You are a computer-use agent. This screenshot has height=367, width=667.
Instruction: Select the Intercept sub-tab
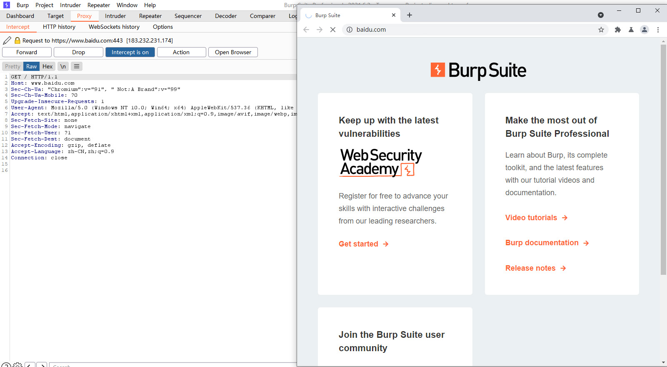(x=18, y=27)
